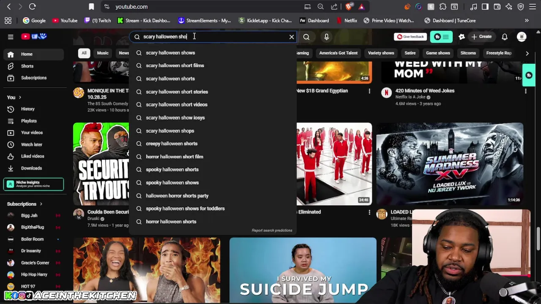The image size is (541, 304).
Task: Go back with the browser back arrow
Action: [9, 6]
